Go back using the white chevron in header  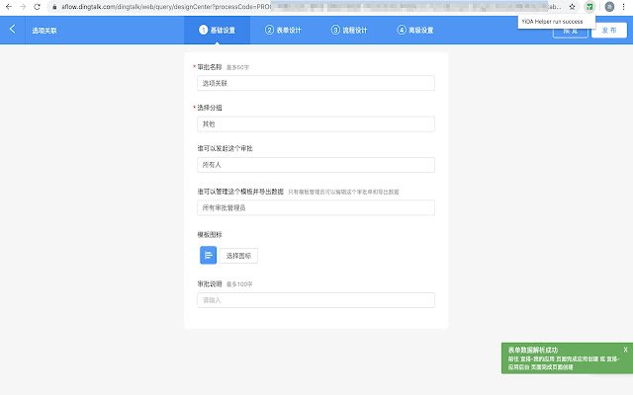click(13, 29)
